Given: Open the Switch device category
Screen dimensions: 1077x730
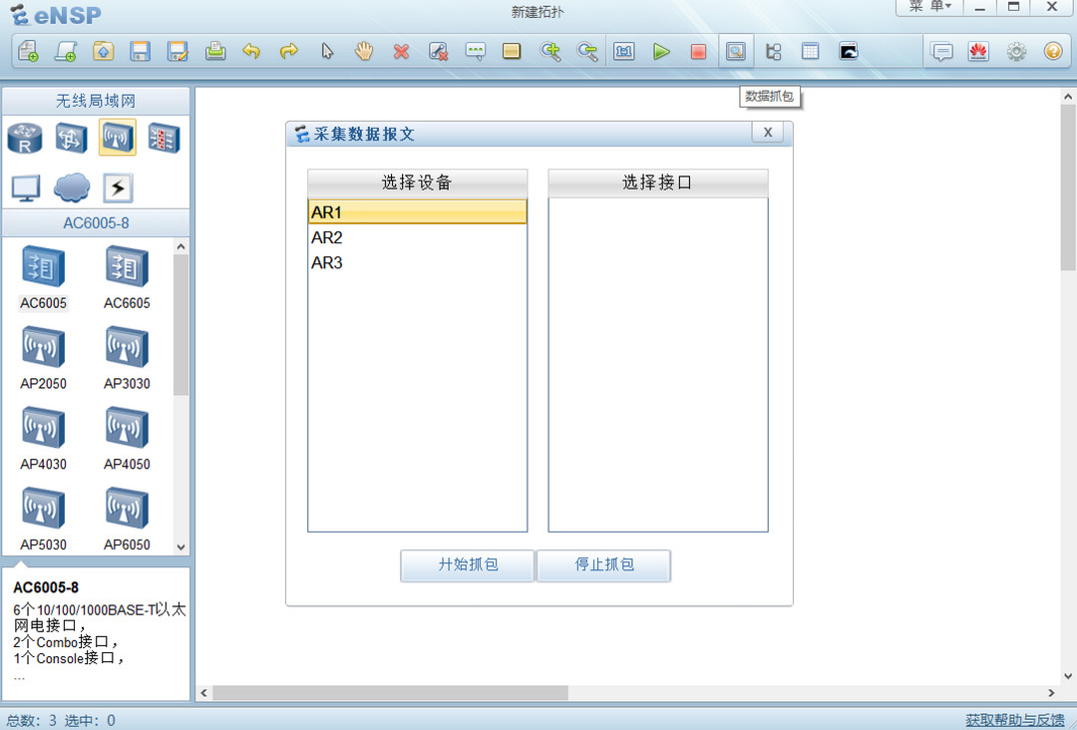Looking at the screenshot, I should pos(70,138).
